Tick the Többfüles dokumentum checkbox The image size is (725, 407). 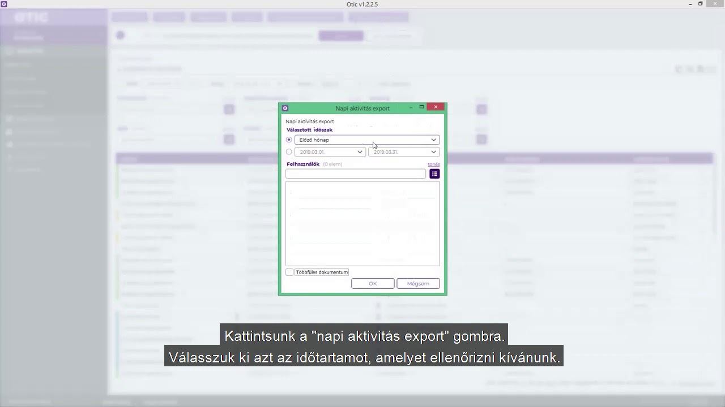click(289, 272)
